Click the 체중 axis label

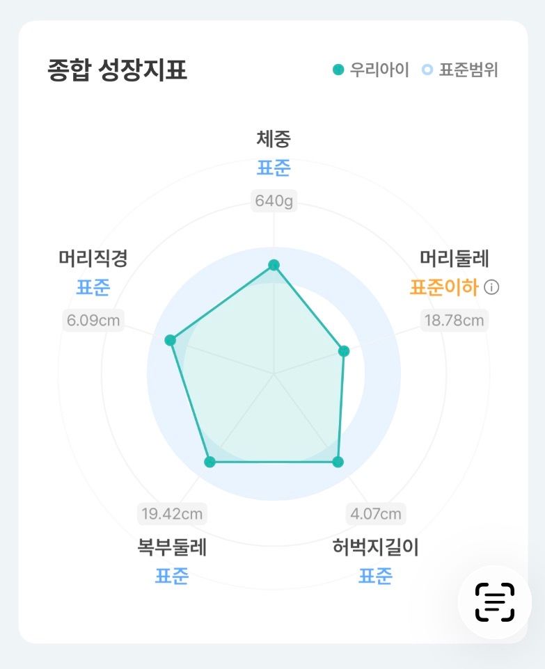274,138
